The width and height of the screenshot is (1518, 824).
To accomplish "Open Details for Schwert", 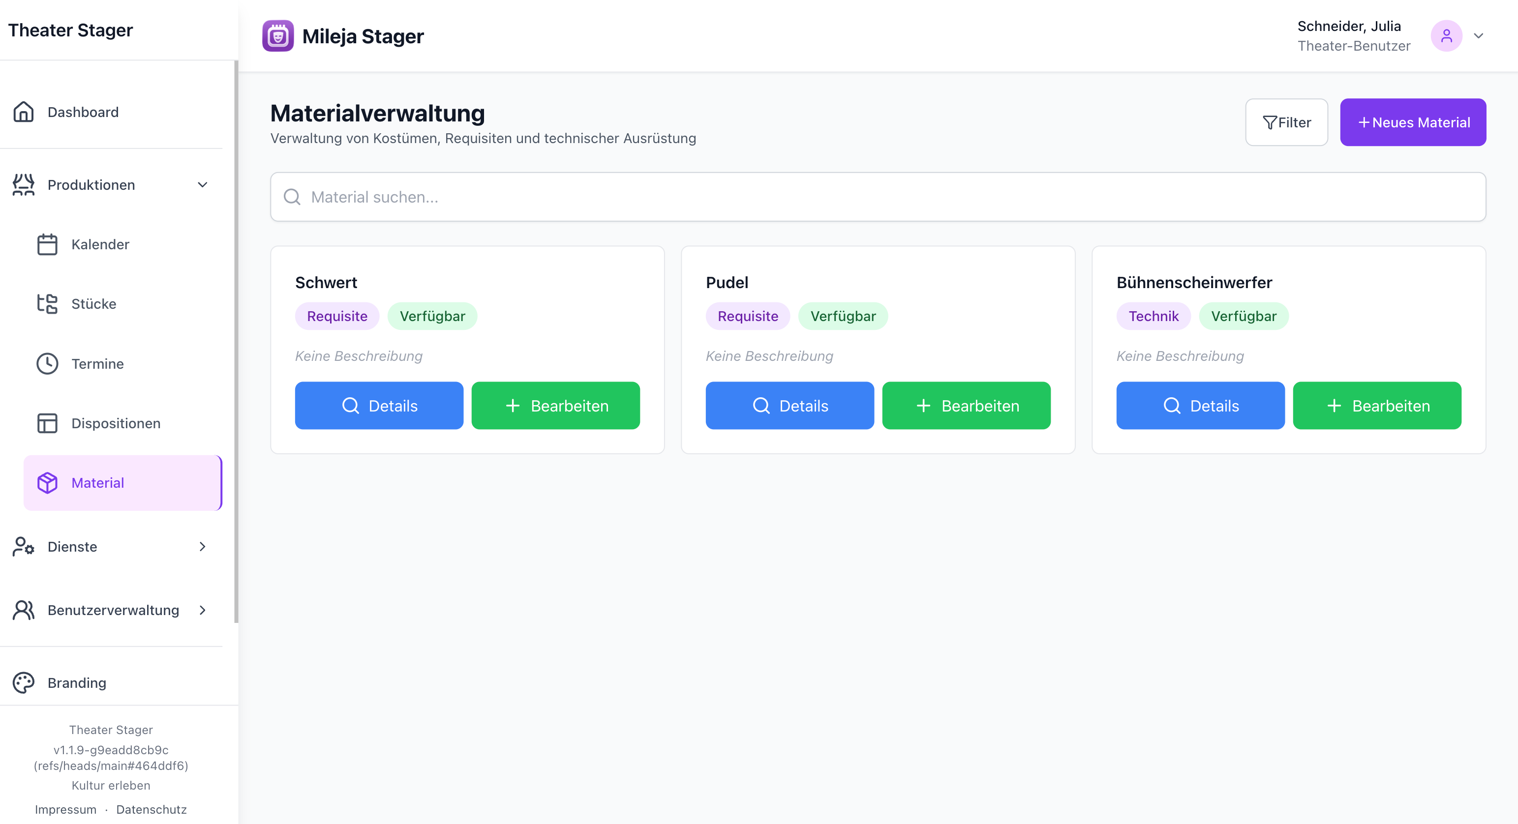I will [x=379, y=406].
